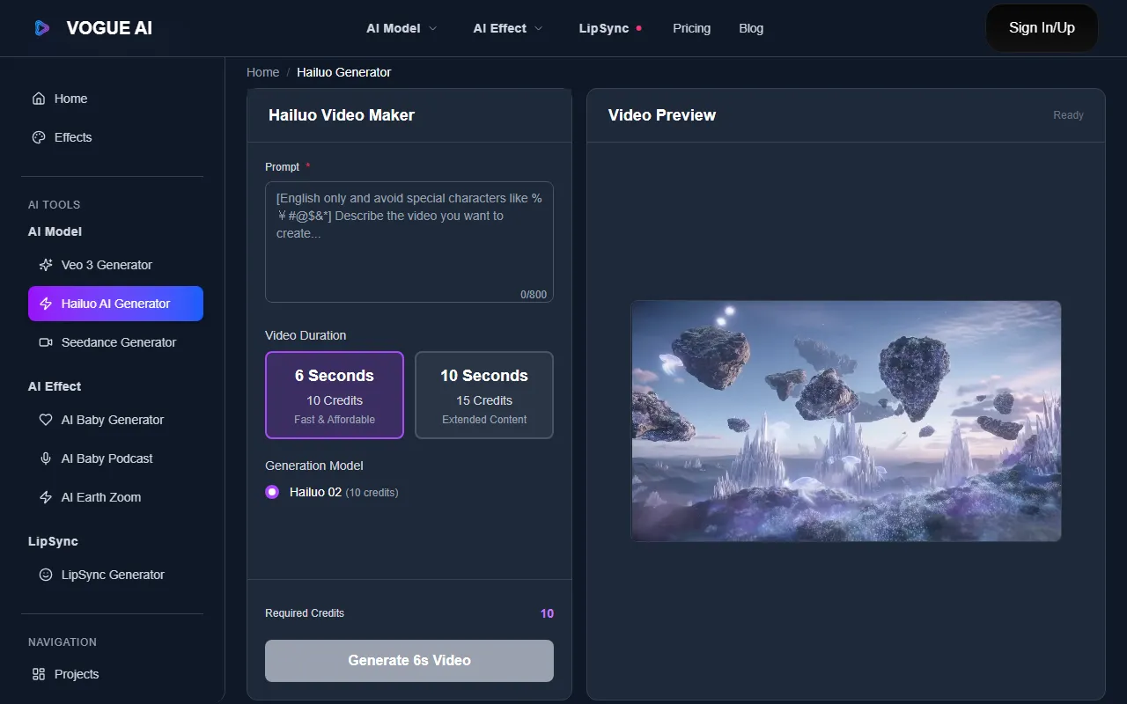1127x704 pixels.
Task: Click the Home house icon in sidebar
Action: [x=39, y=99]
